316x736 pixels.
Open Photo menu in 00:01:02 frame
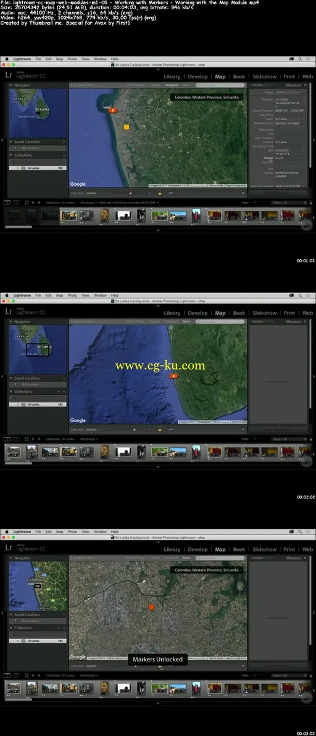click(x=72, y=59)
